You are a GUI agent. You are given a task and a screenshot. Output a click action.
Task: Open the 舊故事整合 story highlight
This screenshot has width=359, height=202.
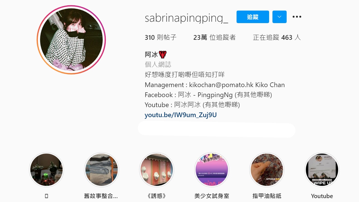(101, 170)
